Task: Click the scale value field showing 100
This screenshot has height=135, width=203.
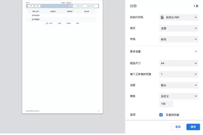Action: (x=166, y=104)
